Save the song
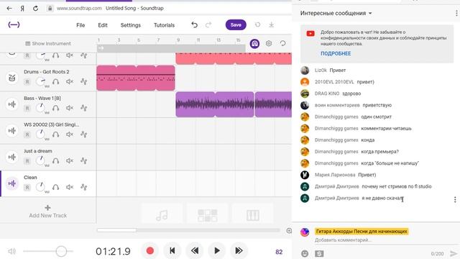 [x=236, y=25]
